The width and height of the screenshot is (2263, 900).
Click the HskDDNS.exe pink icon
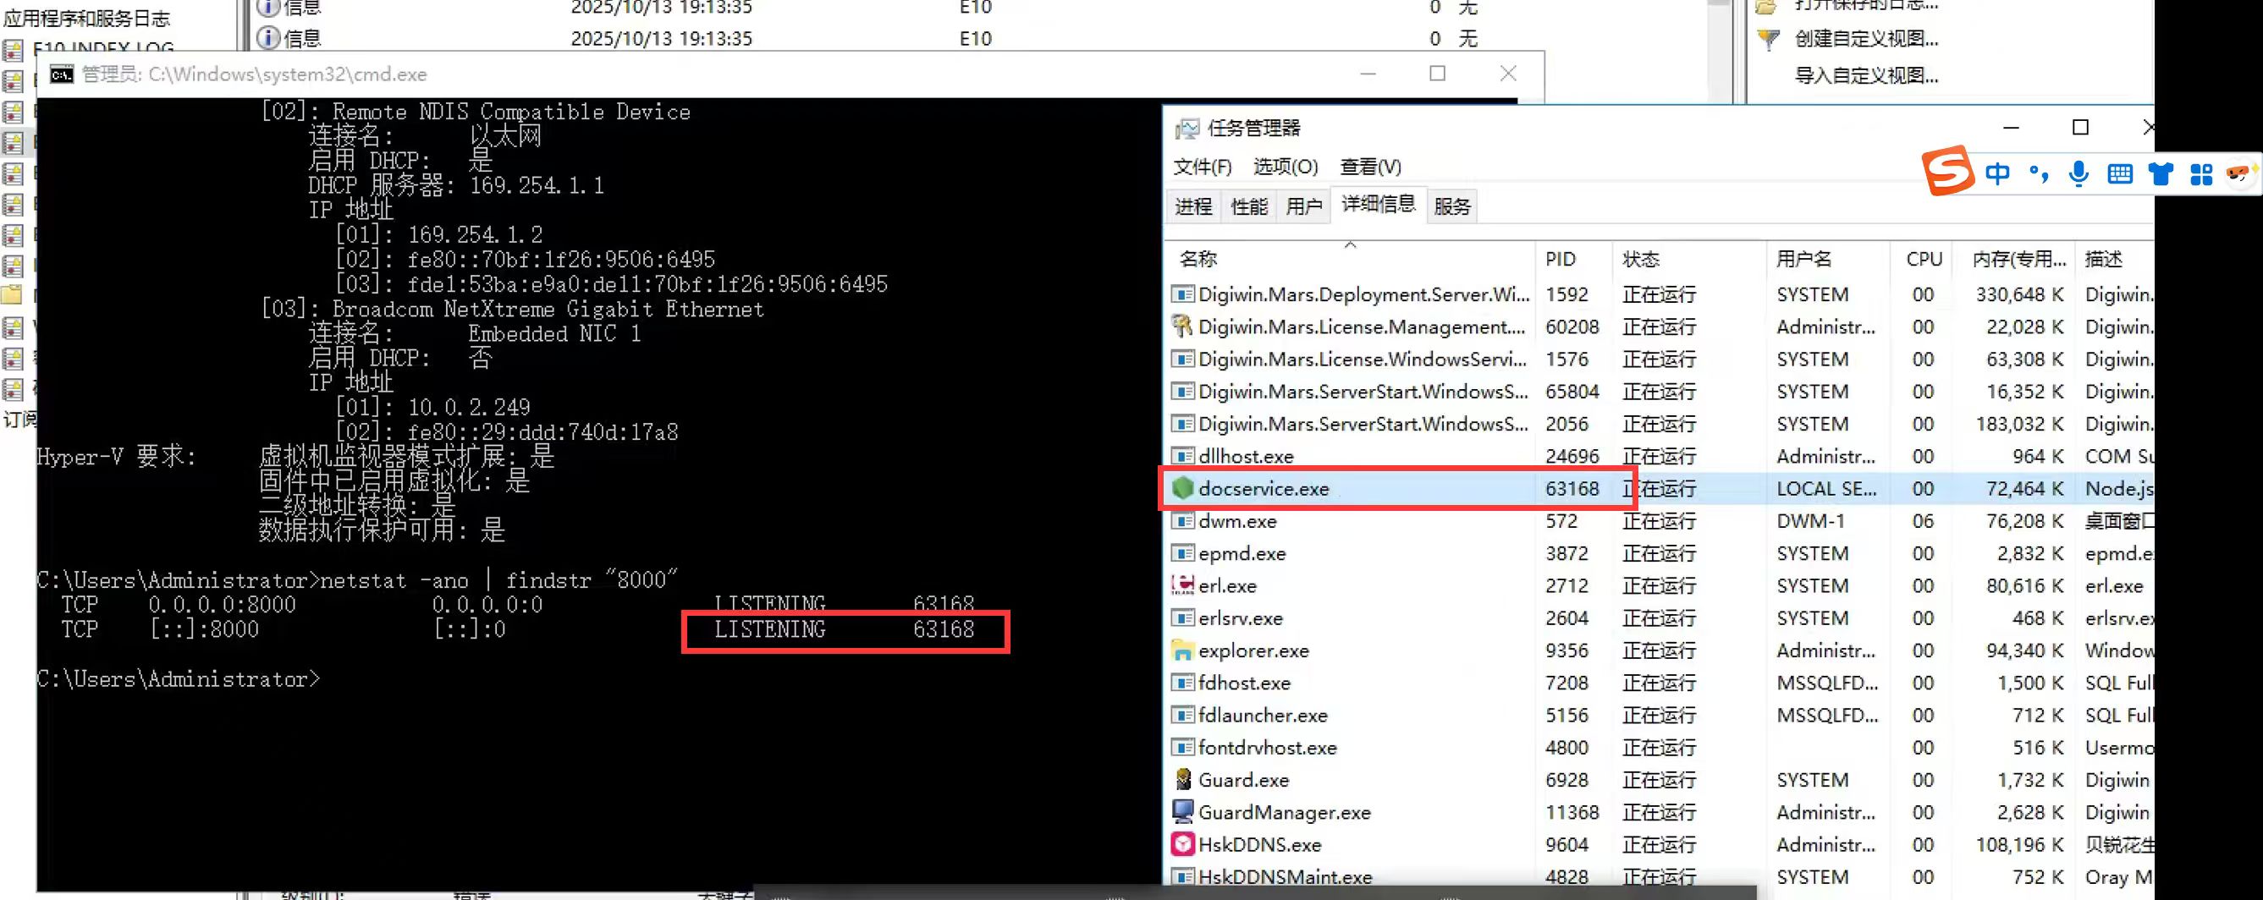(x=1182, y=845)
